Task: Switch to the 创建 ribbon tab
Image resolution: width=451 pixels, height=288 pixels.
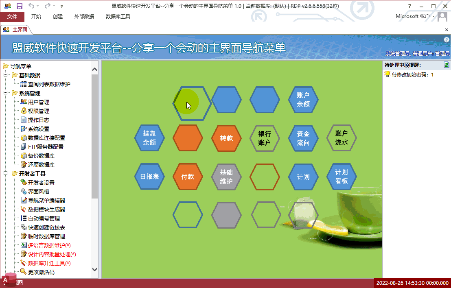Action: [x=57, y=17]
